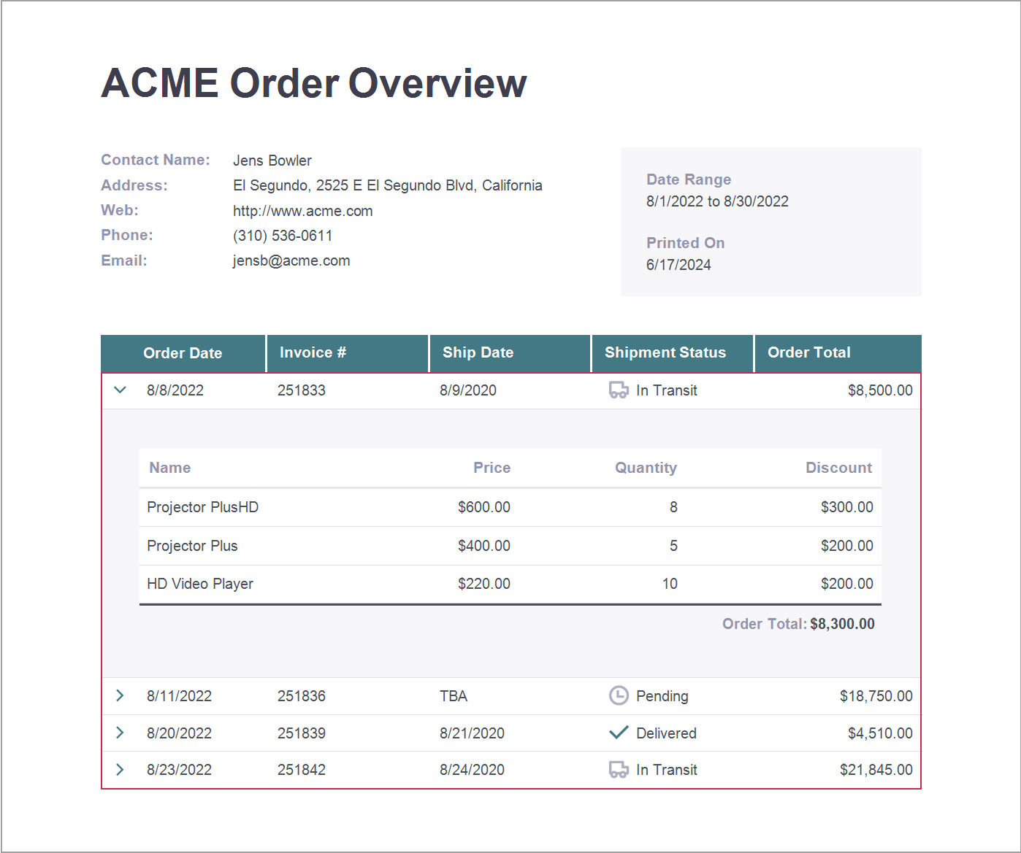Click the El Segundo address line
This screenshot has width=1021, height=853.
pyautogui.click(x=388, y=185)
